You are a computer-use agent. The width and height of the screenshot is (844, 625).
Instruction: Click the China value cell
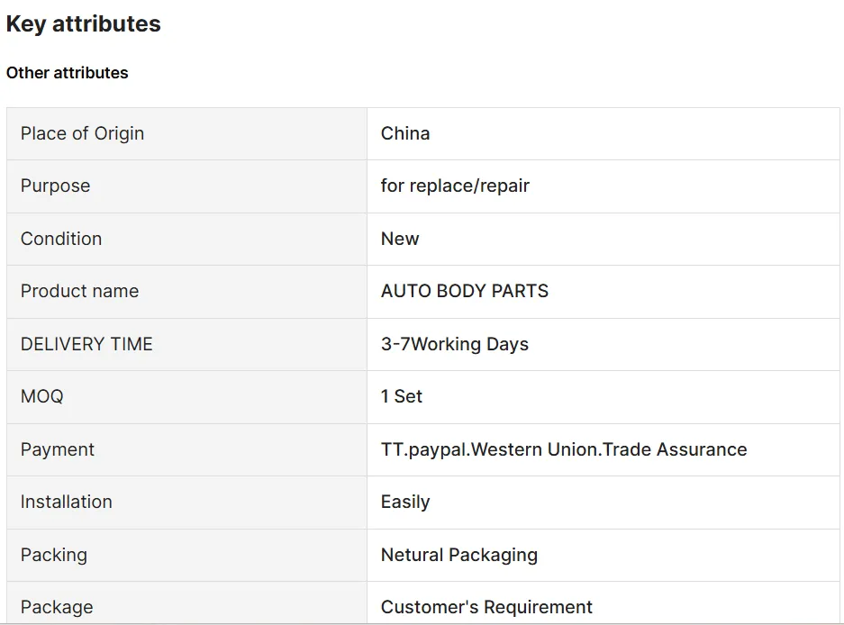point(405,133)
